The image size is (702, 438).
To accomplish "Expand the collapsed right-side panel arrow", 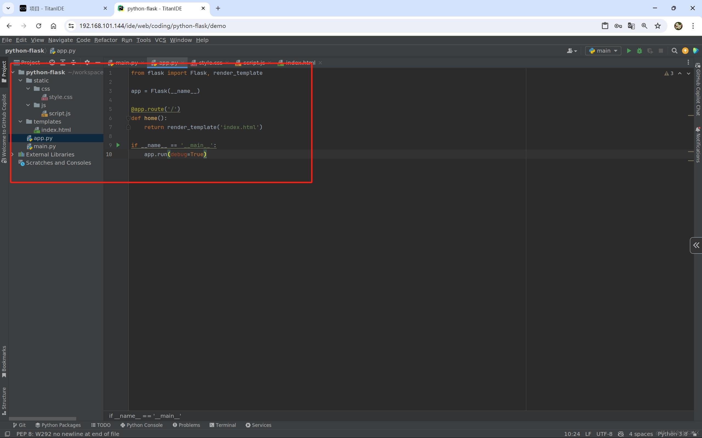I will point(696,245).
